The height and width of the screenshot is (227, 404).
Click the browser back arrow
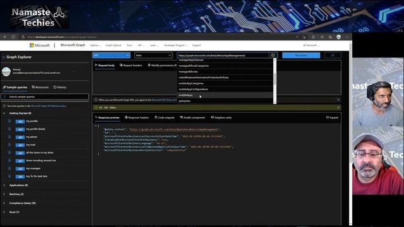(5, 37)
